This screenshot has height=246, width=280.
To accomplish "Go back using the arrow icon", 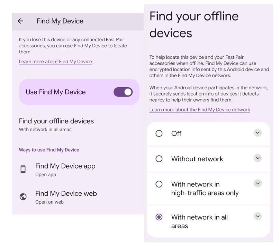I will pos(20,21).
